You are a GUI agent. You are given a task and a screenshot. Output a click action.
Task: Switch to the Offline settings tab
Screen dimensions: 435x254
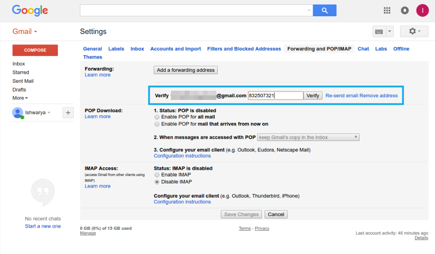click(x=401, y=49)
